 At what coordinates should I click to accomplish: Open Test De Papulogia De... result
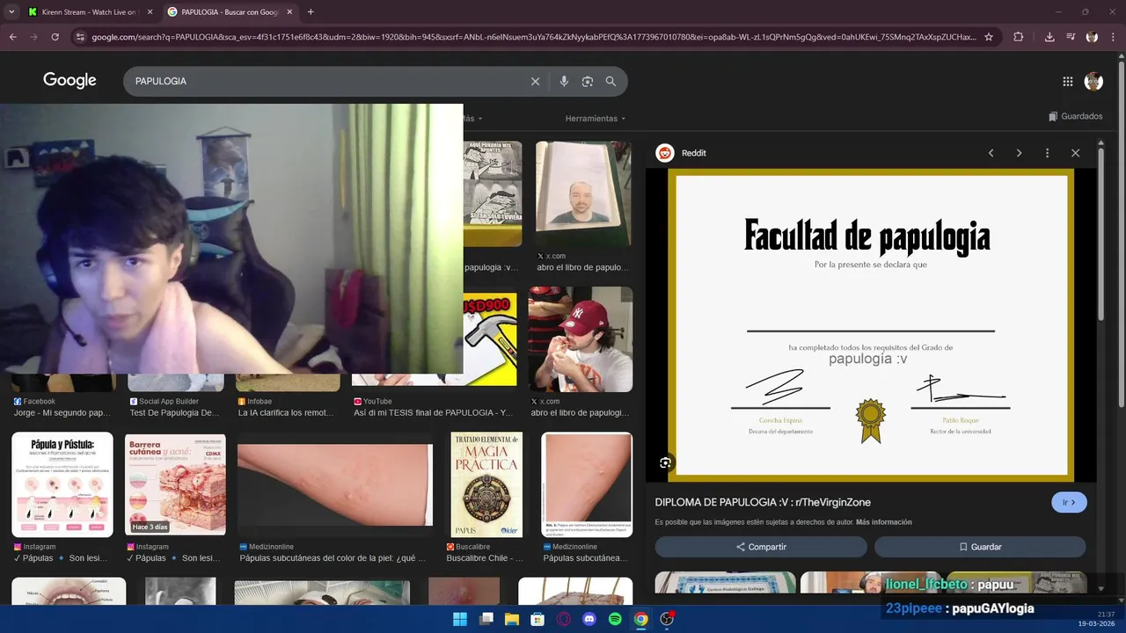tap(174, 412)
